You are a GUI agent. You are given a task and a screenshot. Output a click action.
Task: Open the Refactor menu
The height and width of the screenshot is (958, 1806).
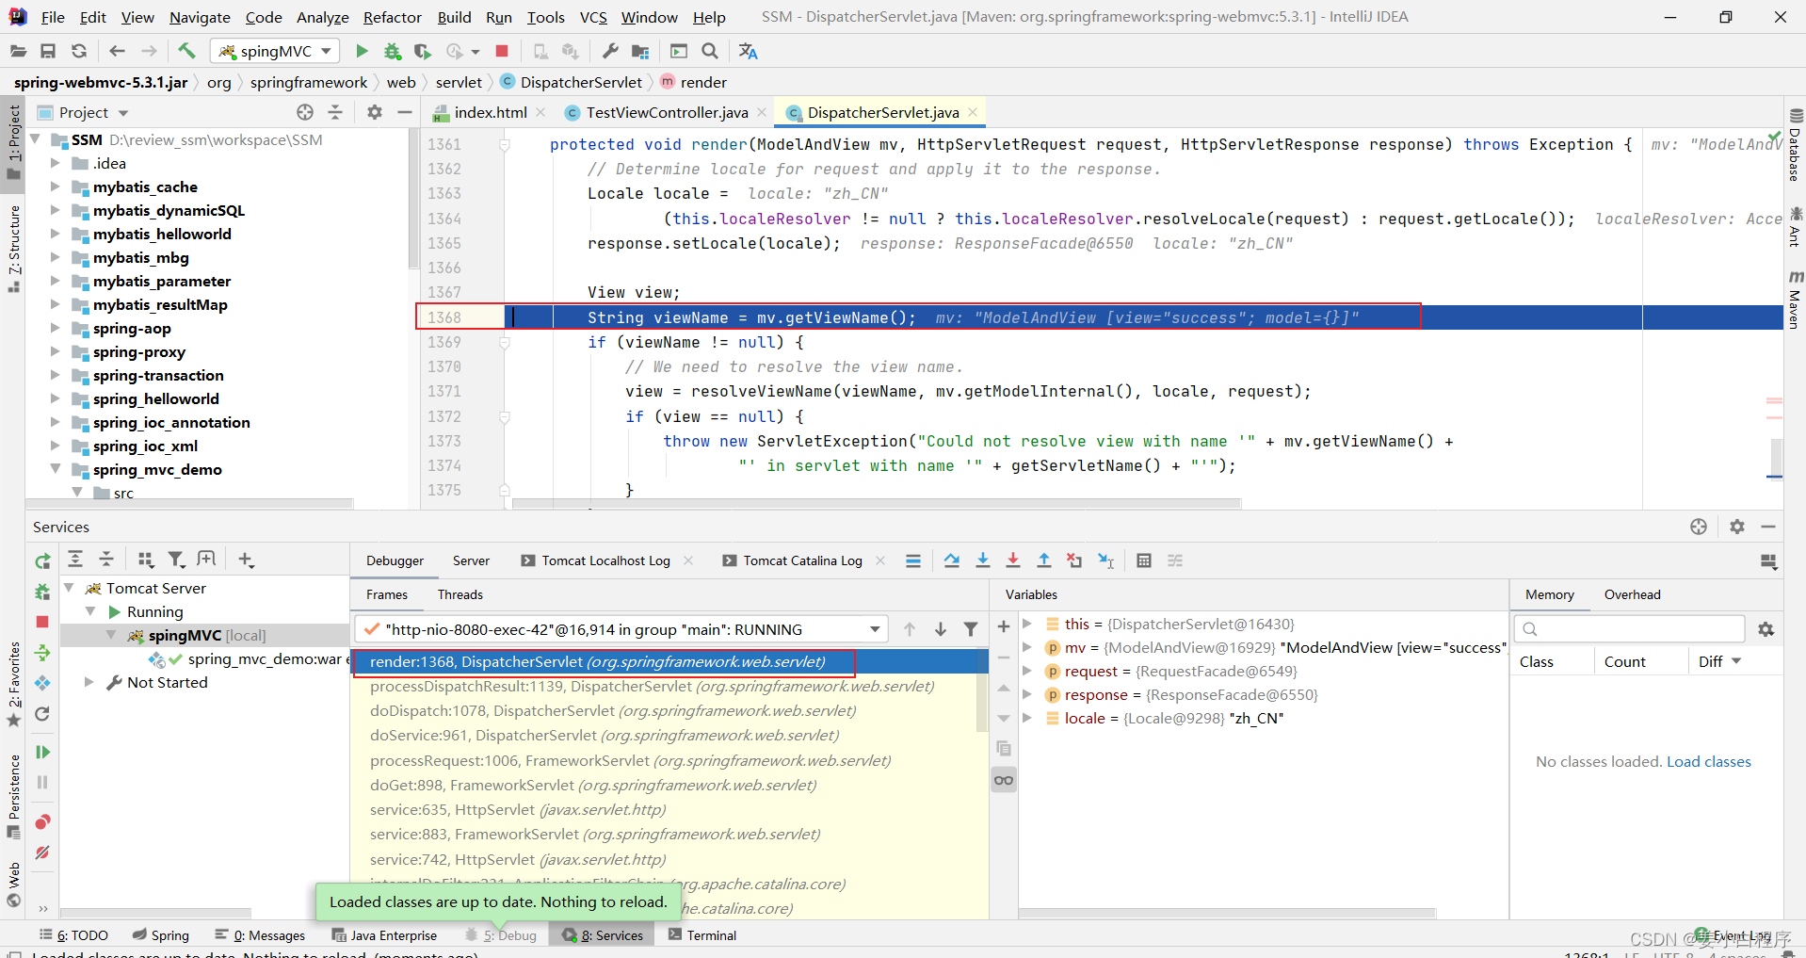[392, 17]
